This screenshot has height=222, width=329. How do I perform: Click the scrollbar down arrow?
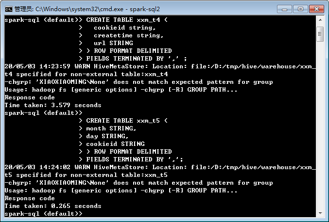[320, 213]
